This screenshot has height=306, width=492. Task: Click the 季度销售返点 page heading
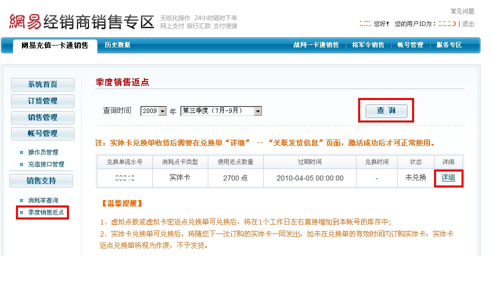122,82
